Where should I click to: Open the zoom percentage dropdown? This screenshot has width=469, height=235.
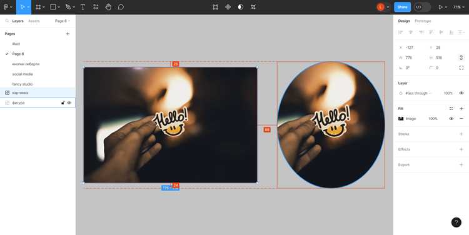coord(459,7)
